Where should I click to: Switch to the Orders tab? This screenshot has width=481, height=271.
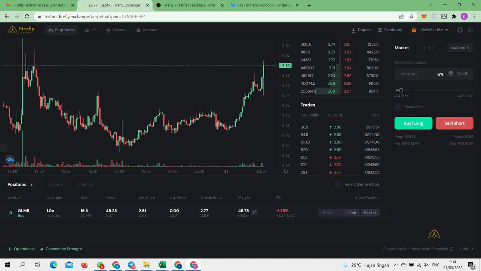56,184
